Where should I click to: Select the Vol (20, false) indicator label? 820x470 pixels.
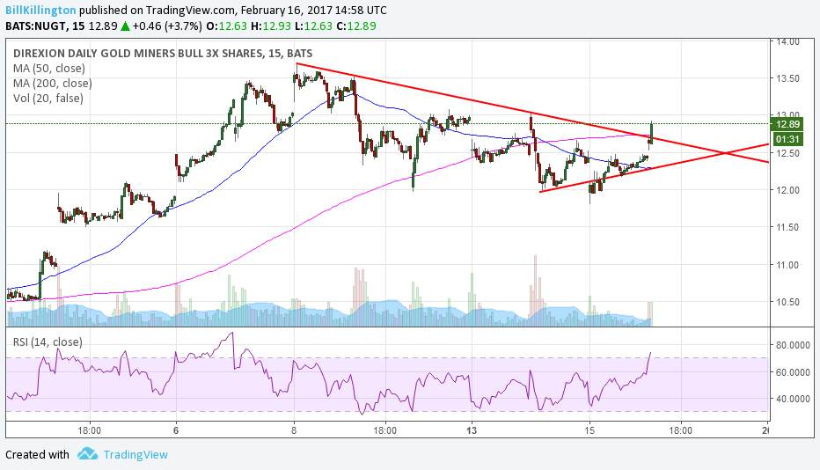(48, 98)
